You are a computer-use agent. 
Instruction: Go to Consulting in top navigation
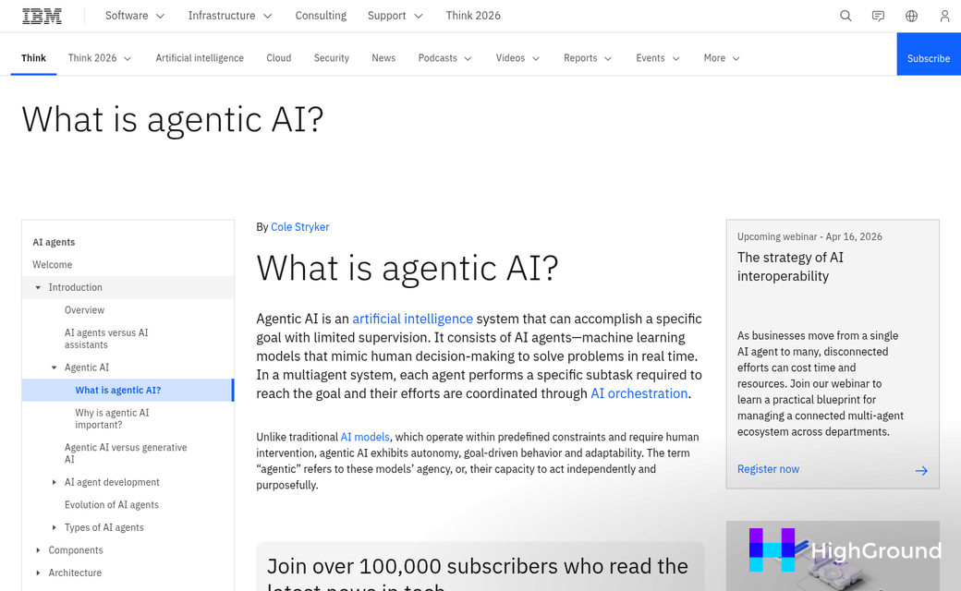[321, 16]
